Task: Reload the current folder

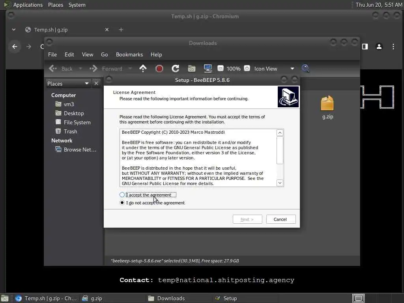Action: coord(176,69)
